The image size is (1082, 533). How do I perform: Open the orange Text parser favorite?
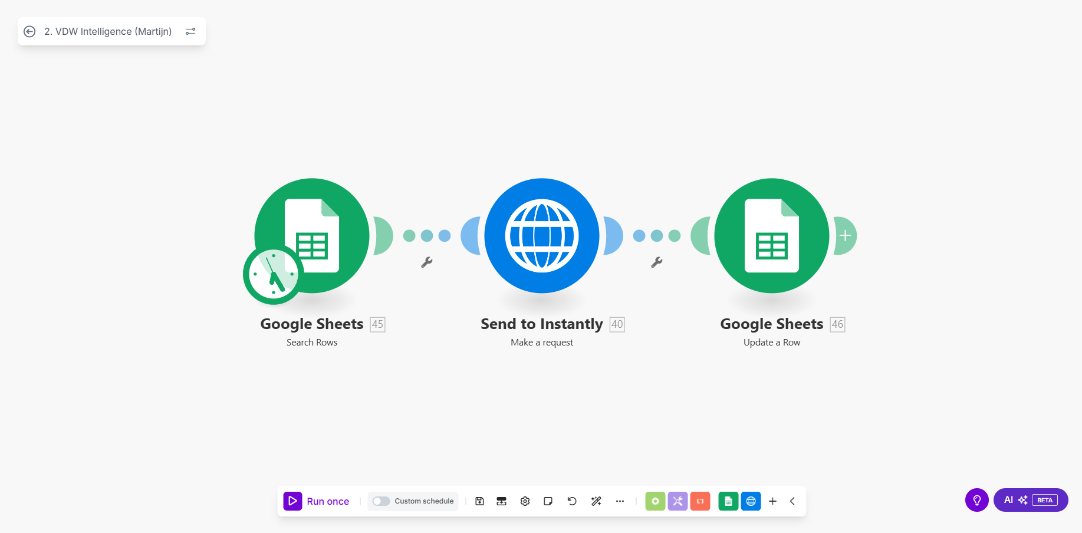click(x=700, y=501)
